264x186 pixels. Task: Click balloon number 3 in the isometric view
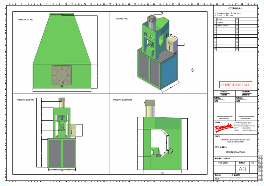pyautogui.click(x=192, y=70)
